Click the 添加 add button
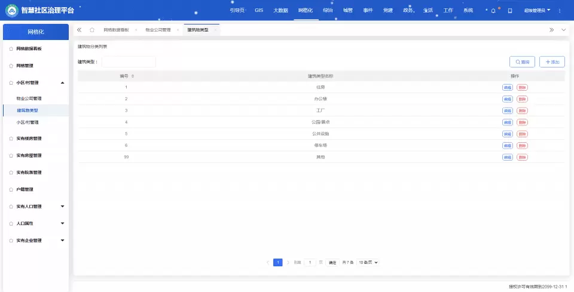574x292 pixels. pyautogui.click(x=552, y=62)
